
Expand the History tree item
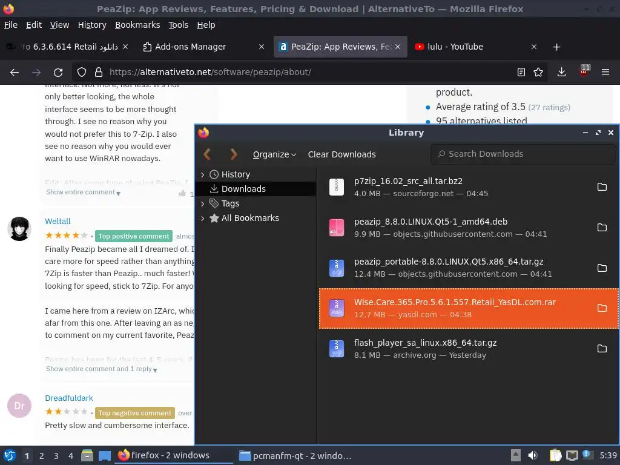tap(203, 175)
